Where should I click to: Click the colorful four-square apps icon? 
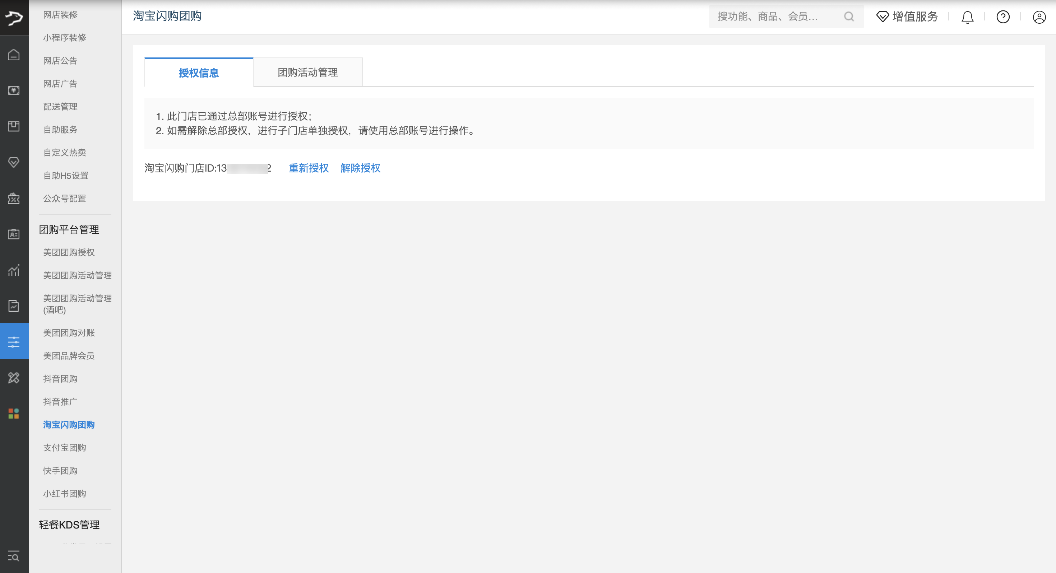pyautogui.click(x=14, y=414)
